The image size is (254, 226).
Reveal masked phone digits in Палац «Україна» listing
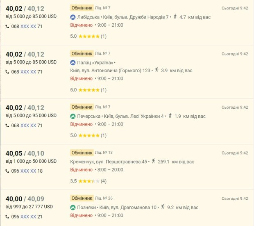click(x=28, y=72)
